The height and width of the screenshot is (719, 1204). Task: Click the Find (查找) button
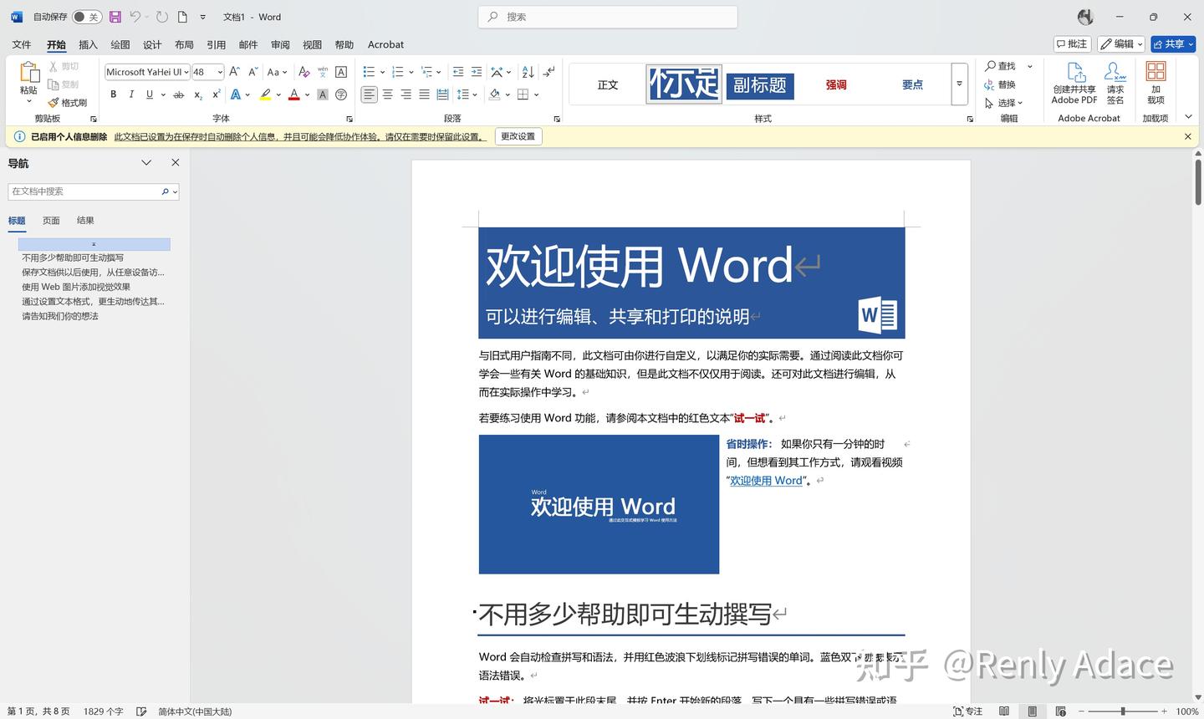click(1000, 66)
